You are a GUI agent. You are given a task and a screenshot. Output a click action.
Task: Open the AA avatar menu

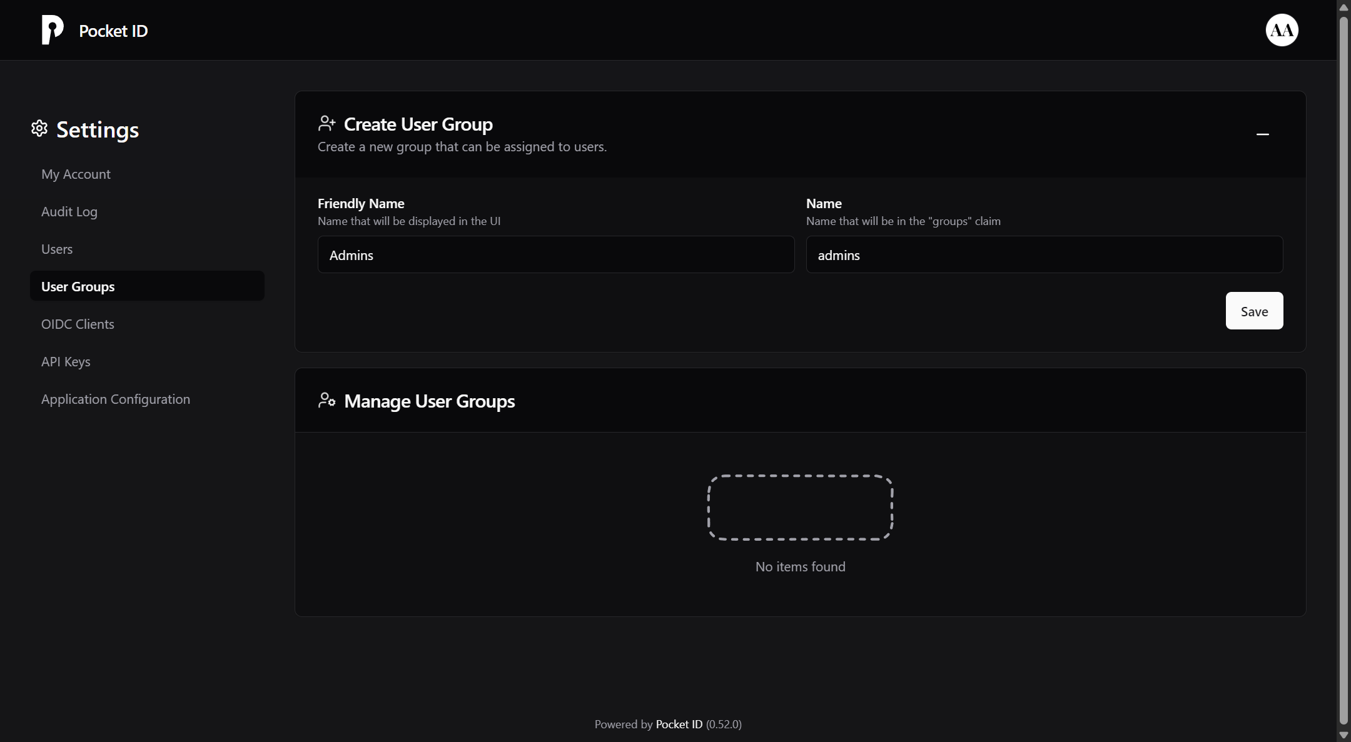click(1280, 30)
